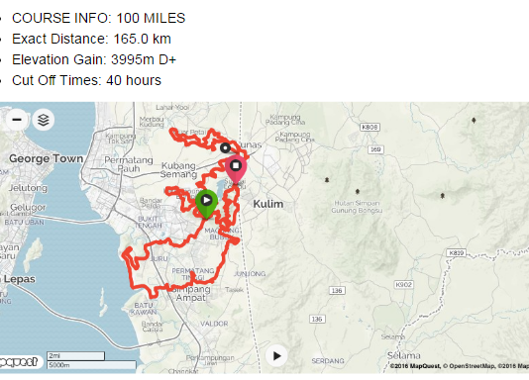Click the George Town map label
This screenshot has width=529, height=380.
(x=47, y=158)
